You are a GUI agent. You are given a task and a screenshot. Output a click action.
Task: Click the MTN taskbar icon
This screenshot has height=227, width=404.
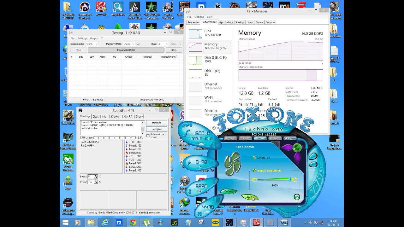pos(215,223)
